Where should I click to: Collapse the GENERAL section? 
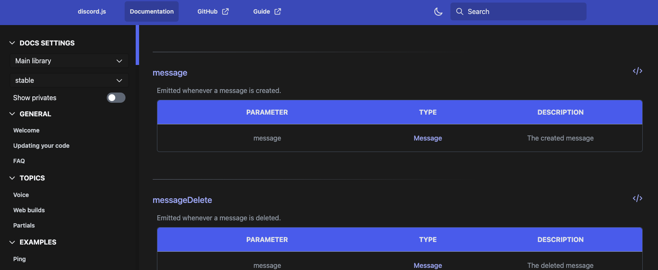(x=11, y=114)
